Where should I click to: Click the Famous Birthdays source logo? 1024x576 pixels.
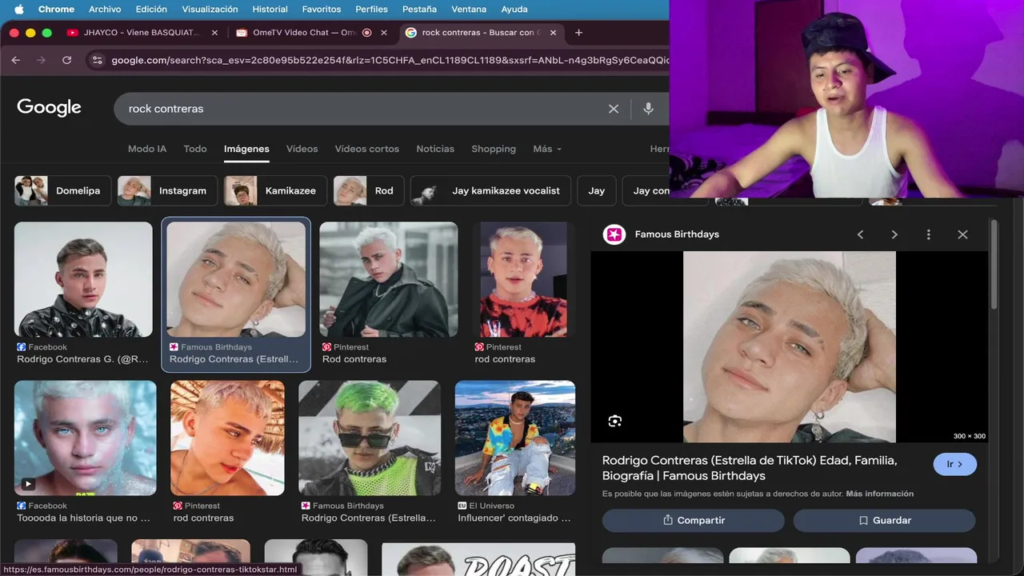(x=614, y=234)
